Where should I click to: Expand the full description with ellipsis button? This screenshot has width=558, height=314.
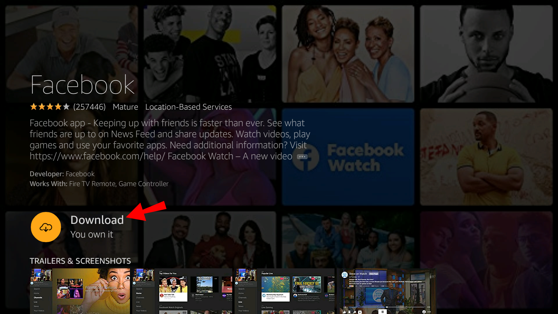click(x=302, y=157)
